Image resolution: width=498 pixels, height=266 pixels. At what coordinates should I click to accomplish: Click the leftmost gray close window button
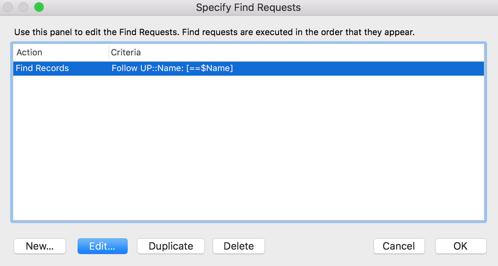(8, 7)
